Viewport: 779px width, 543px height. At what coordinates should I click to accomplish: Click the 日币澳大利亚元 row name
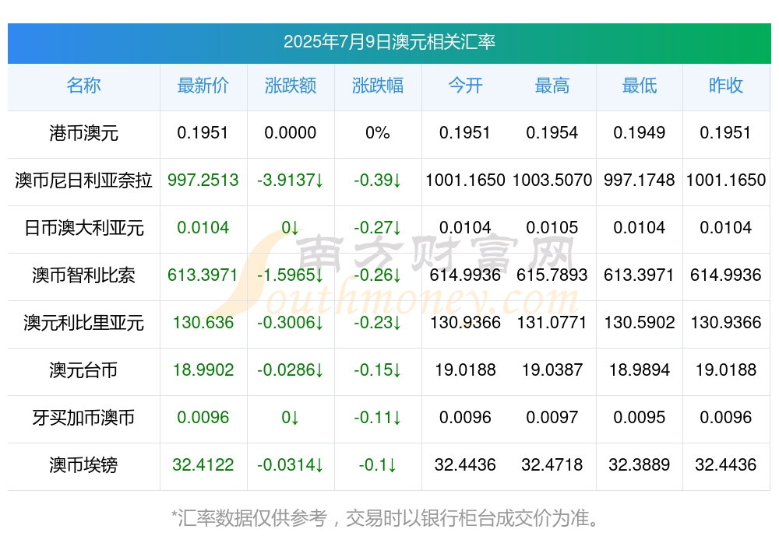(83, 228)
